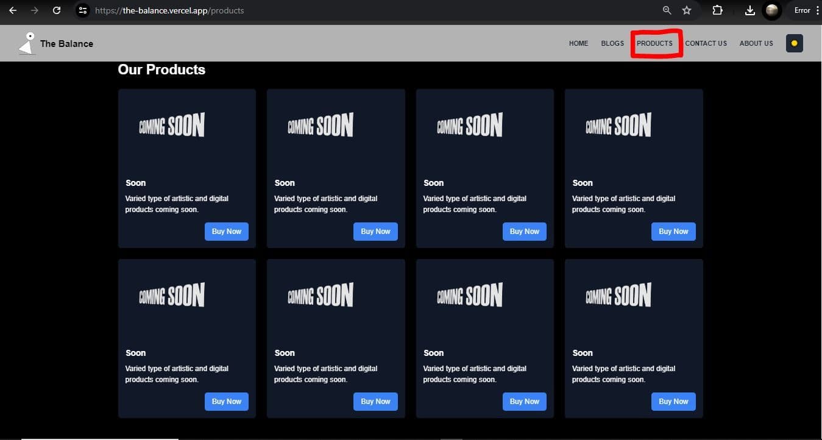This screenshot has width=822, height=440.
Task: Open the browser extensions puzzle icon
Action: coord(718,10)
